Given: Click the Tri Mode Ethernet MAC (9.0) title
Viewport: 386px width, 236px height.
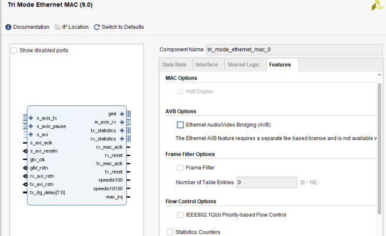Looking at the screenshot, I should (x=50, y=5).
